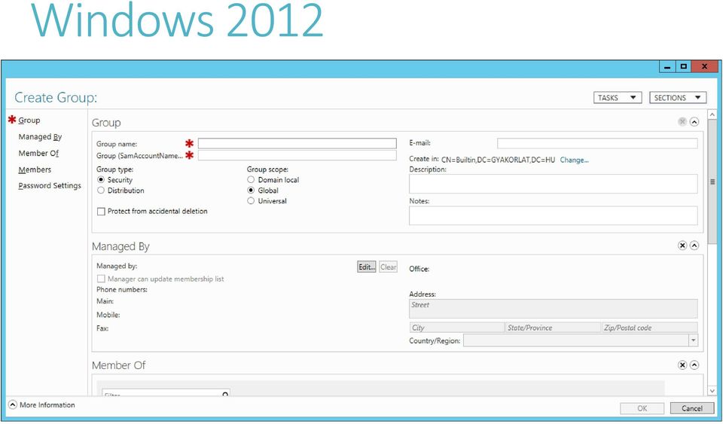Click the State/Province field

(553, 328)
